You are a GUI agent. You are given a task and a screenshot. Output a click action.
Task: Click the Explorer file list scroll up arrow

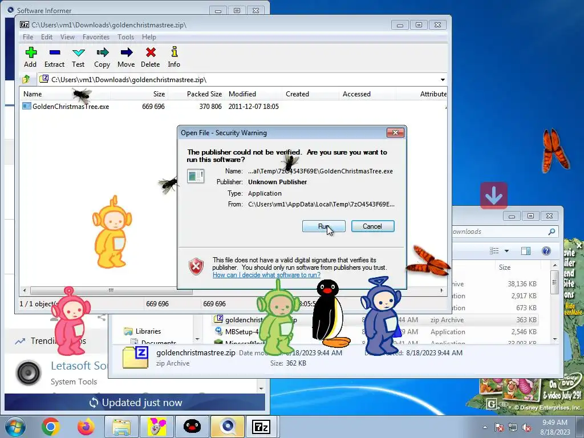pos(555,265)
